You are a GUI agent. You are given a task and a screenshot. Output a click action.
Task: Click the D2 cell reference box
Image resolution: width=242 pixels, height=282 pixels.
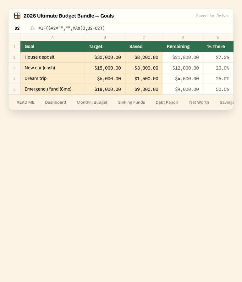coord(17,28)
